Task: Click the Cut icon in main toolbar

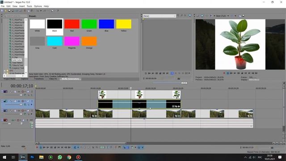Action: (x=25, y=11)
